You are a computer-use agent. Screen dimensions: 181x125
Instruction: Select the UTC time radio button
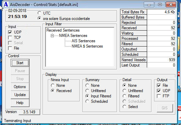coord(39,13)
